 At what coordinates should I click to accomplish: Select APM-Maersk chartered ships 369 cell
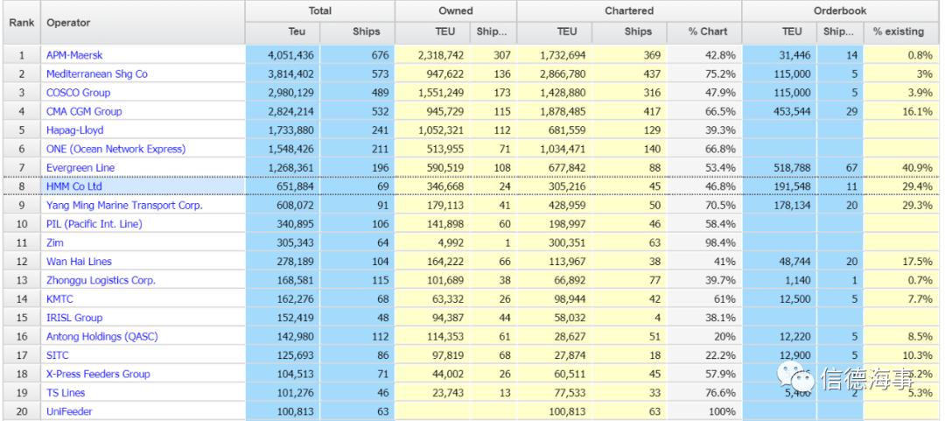(630, 55)
